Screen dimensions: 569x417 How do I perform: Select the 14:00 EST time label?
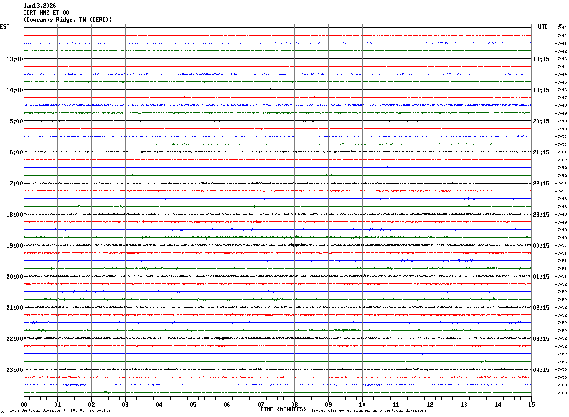(x=15, y=90)
